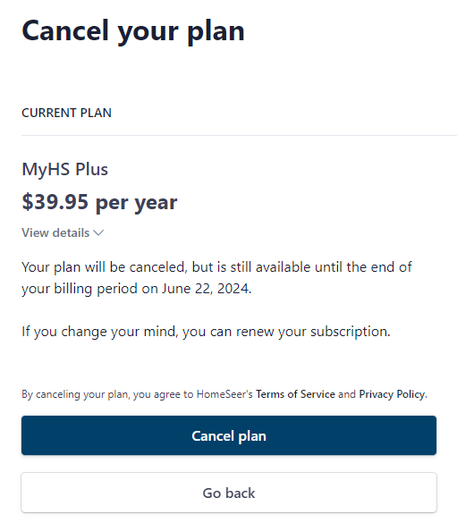Click the Cancel your plan heading
457x523 pixels.
[x=133, y=31]
